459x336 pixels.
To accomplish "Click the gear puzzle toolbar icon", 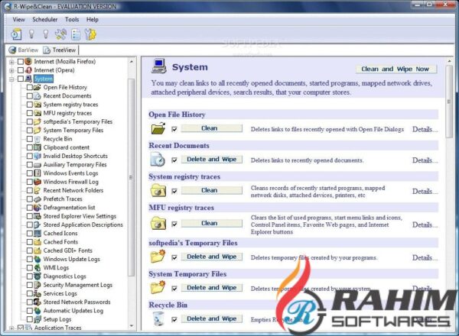I will click(x=90, y=34).
